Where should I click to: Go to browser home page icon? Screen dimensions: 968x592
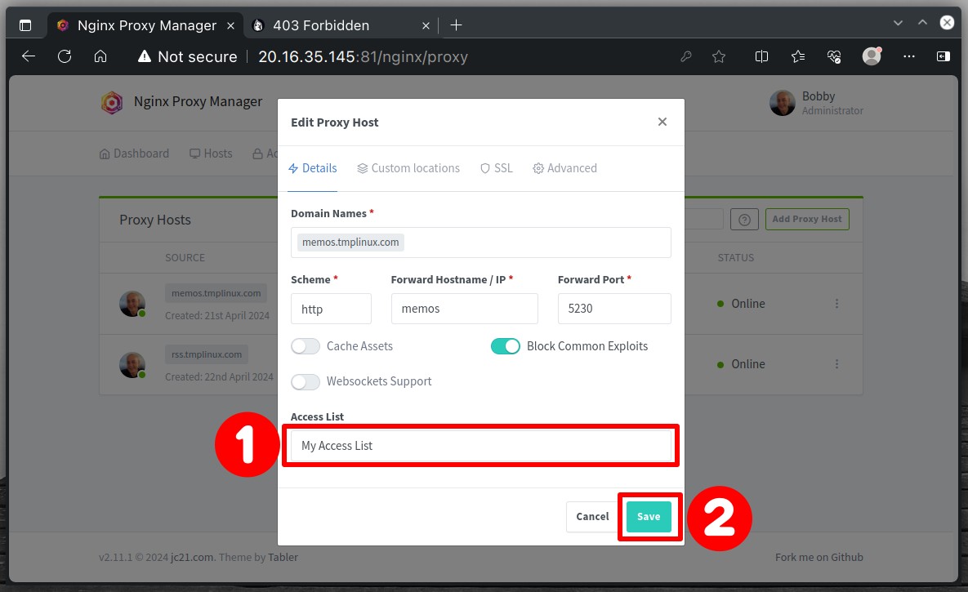coord(100,57)
